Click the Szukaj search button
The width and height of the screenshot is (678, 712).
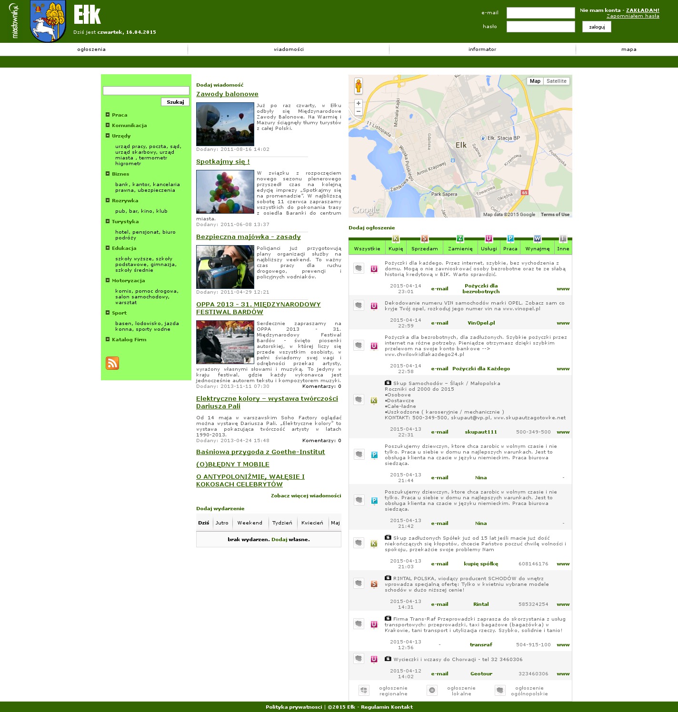[x=175, y=102]
